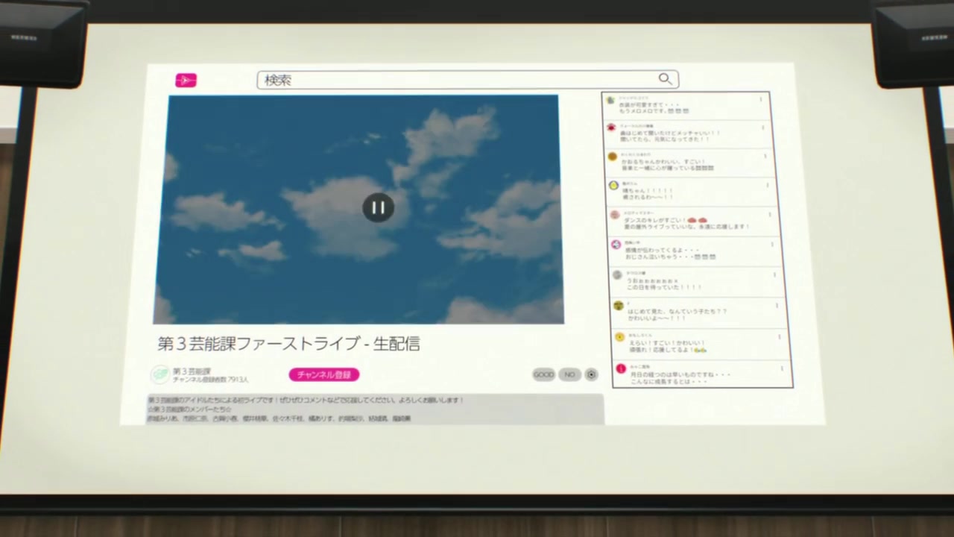This screenshot has height=537, width=954.
Task: Click the avatar beside 月日の経つのは早い comment
Action: [x=621, y=368]
